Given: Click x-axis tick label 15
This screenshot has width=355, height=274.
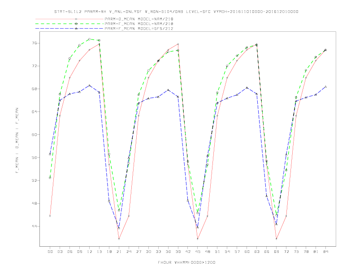Looking at the screenshot, I should point(99,252).
